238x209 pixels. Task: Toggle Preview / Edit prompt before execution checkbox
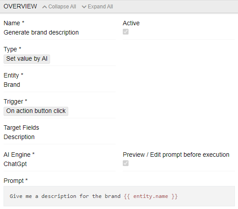[125, 163]
